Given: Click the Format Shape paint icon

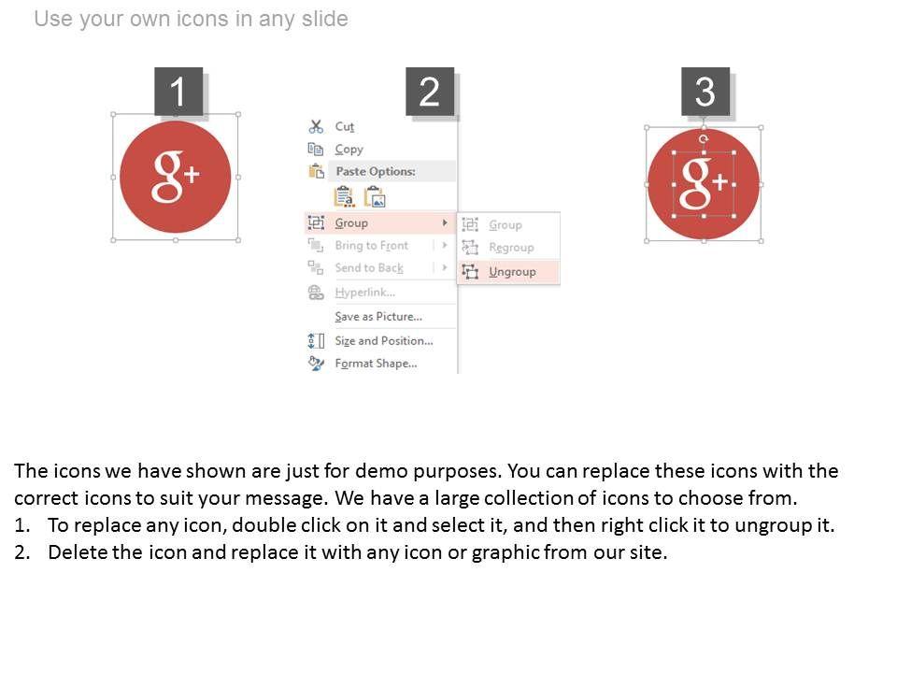Looking at the screenshot, I should (x=316, y=363).
